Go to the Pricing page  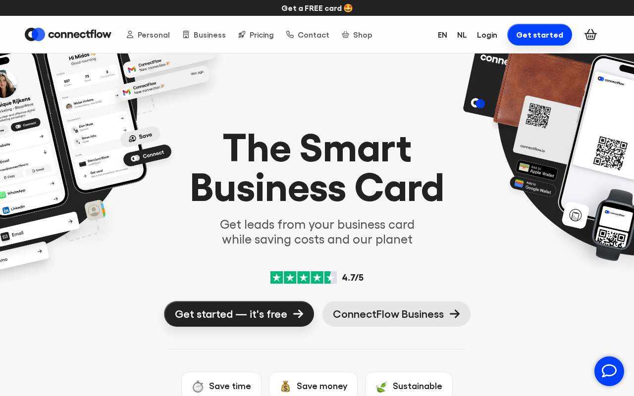[256, 35]
